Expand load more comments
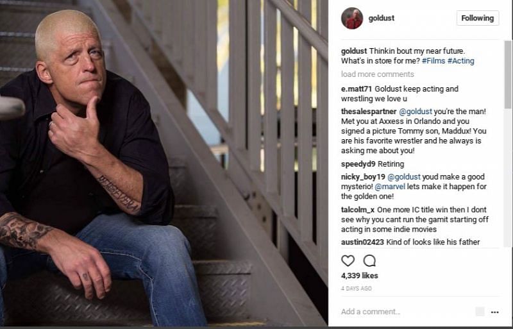This screenshot has height=329, width=513. [x=378, y=74]
